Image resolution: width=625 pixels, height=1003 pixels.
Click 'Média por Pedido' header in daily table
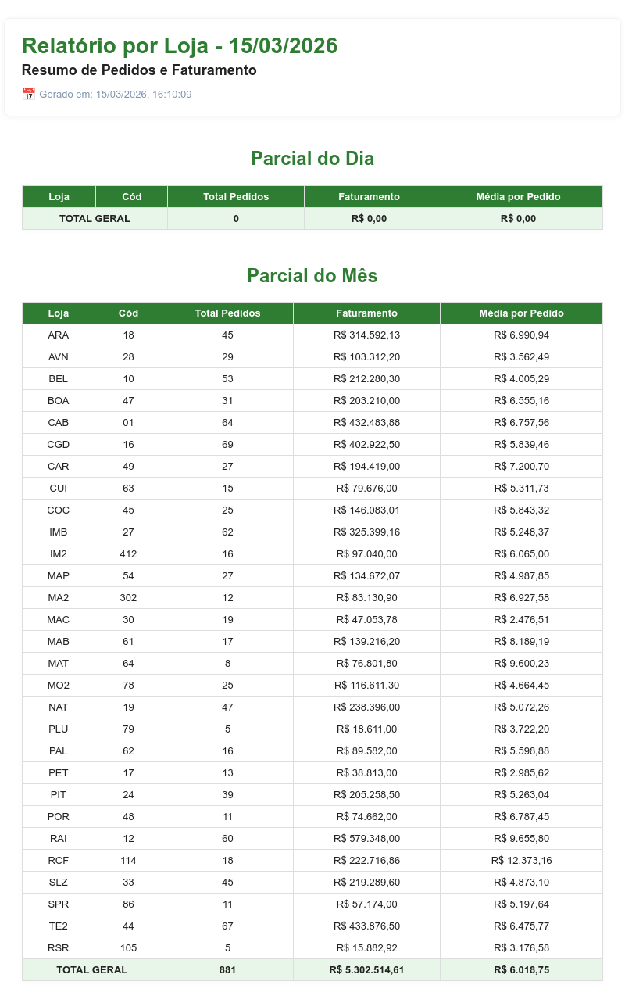[x=518, y=197]
